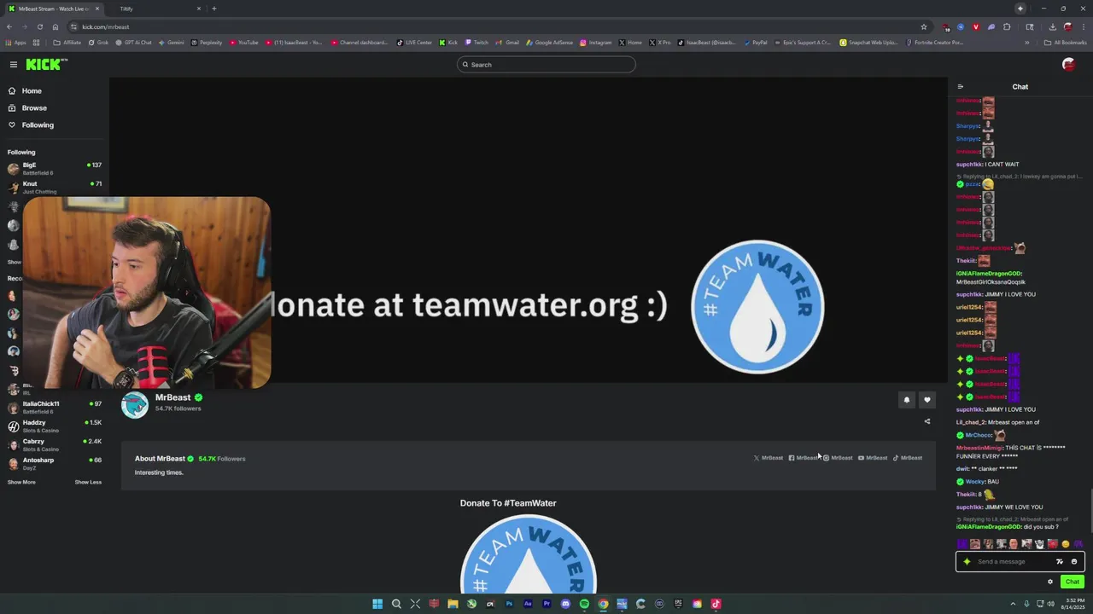
Task: Open Photoshop from the taskbar
Action: pos(509,604)
